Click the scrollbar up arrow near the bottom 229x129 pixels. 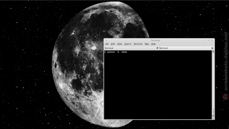(x=213, y=116)
